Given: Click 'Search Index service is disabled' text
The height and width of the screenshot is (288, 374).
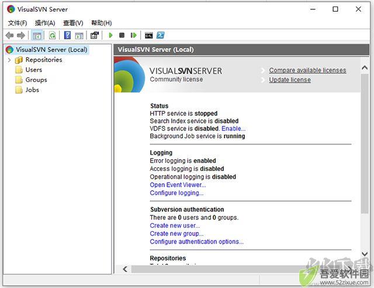Looking at the screenshot, I should tap(194, 121).
